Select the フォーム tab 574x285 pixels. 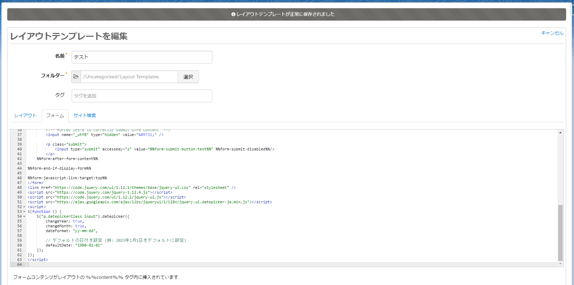(x=55, y=115)
